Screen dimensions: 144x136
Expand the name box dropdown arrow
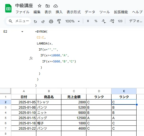click(x=22, y=32)
